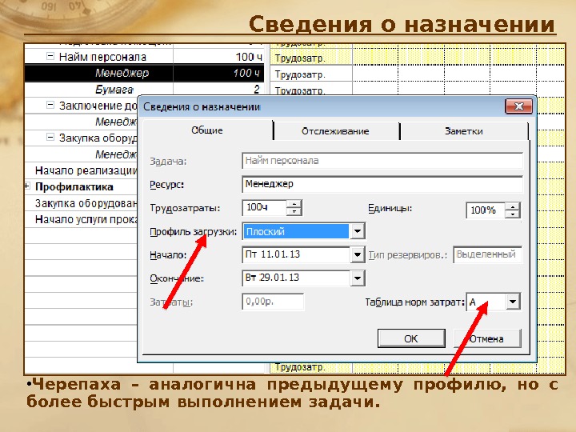Image resolution: width=576 pixels, height=432 pixels.
Task: Open the Заметки tab
Action: pyautogui.click(x=463, y=131)
